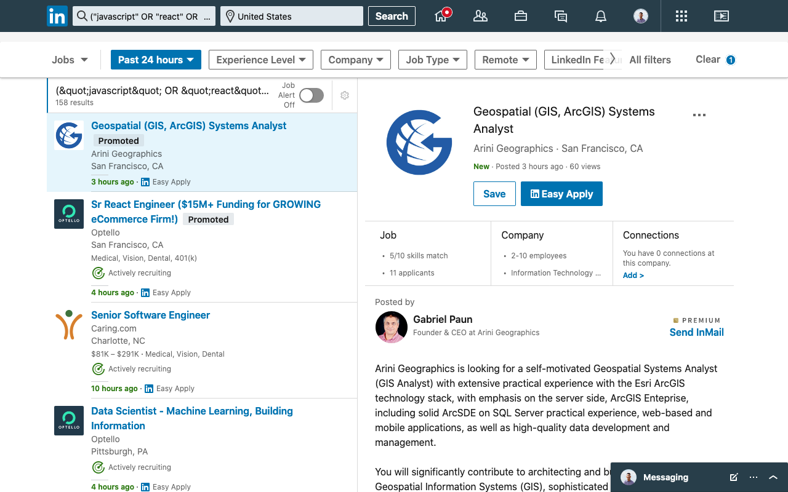The image size is (788, 492).
Task: Focus the United States location field
Action: point(292,17)
